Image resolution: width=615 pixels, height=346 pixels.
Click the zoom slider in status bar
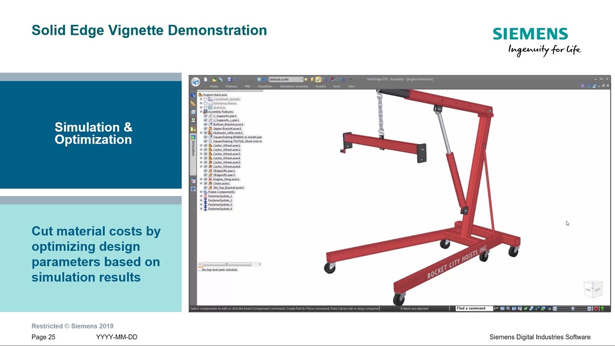[x=572, y=309]
